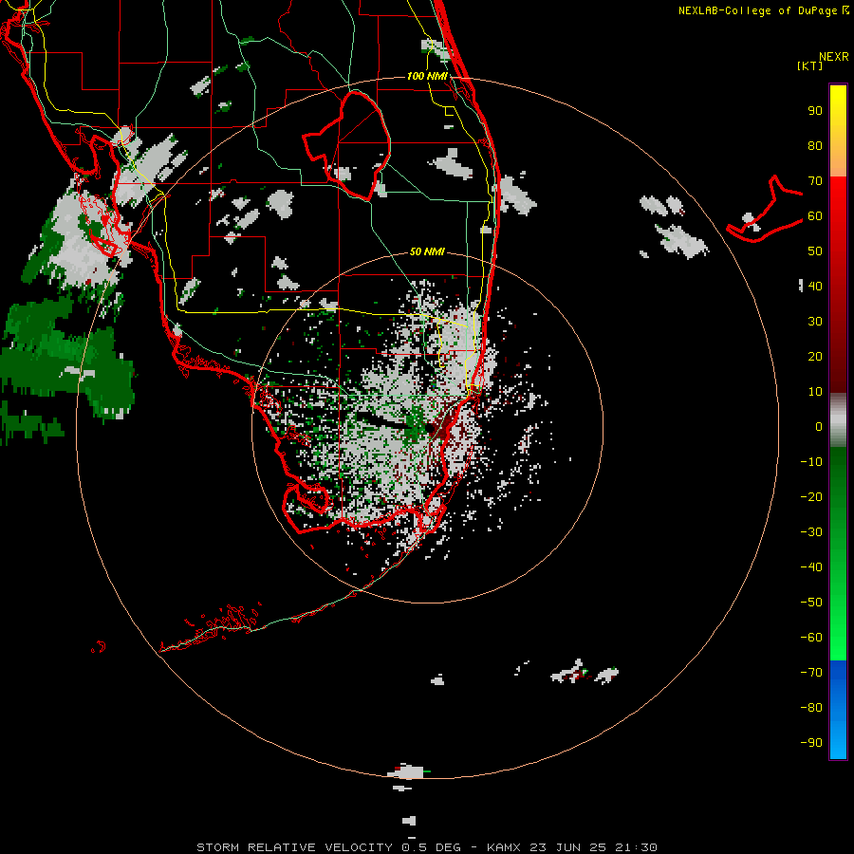Click the STORM RELATIVE VELOCITY title text
Screen dimensions: 854x854
pos(295,847)
